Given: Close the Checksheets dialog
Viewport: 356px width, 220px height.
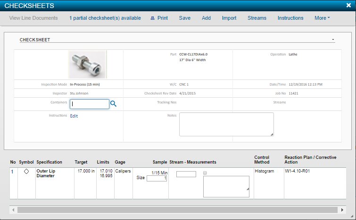Looking at the screenshot, I should pos(348,6).
